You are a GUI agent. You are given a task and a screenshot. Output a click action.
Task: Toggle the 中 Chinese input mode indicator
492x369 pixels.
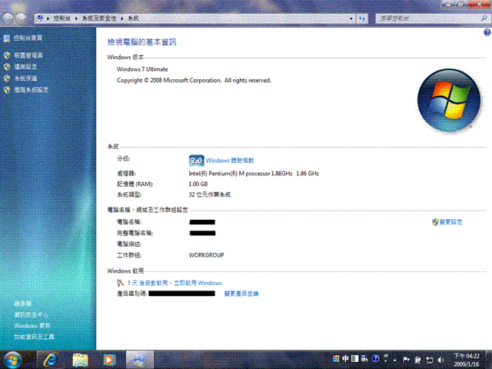pyautogui.click(x=345, y=359)
